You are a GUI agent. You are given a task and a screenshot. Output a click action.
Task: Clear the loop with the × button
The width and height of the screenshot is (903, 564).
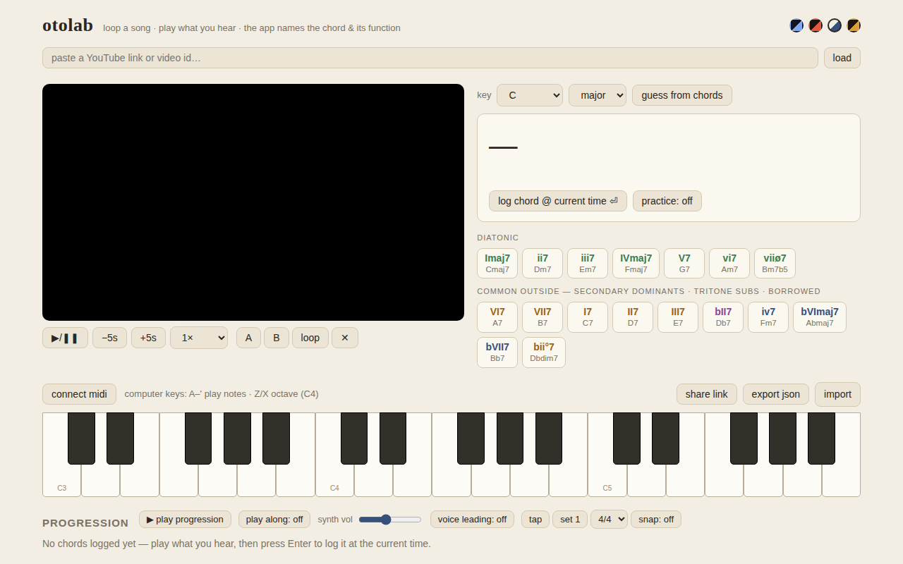click(x=345, y=338)
